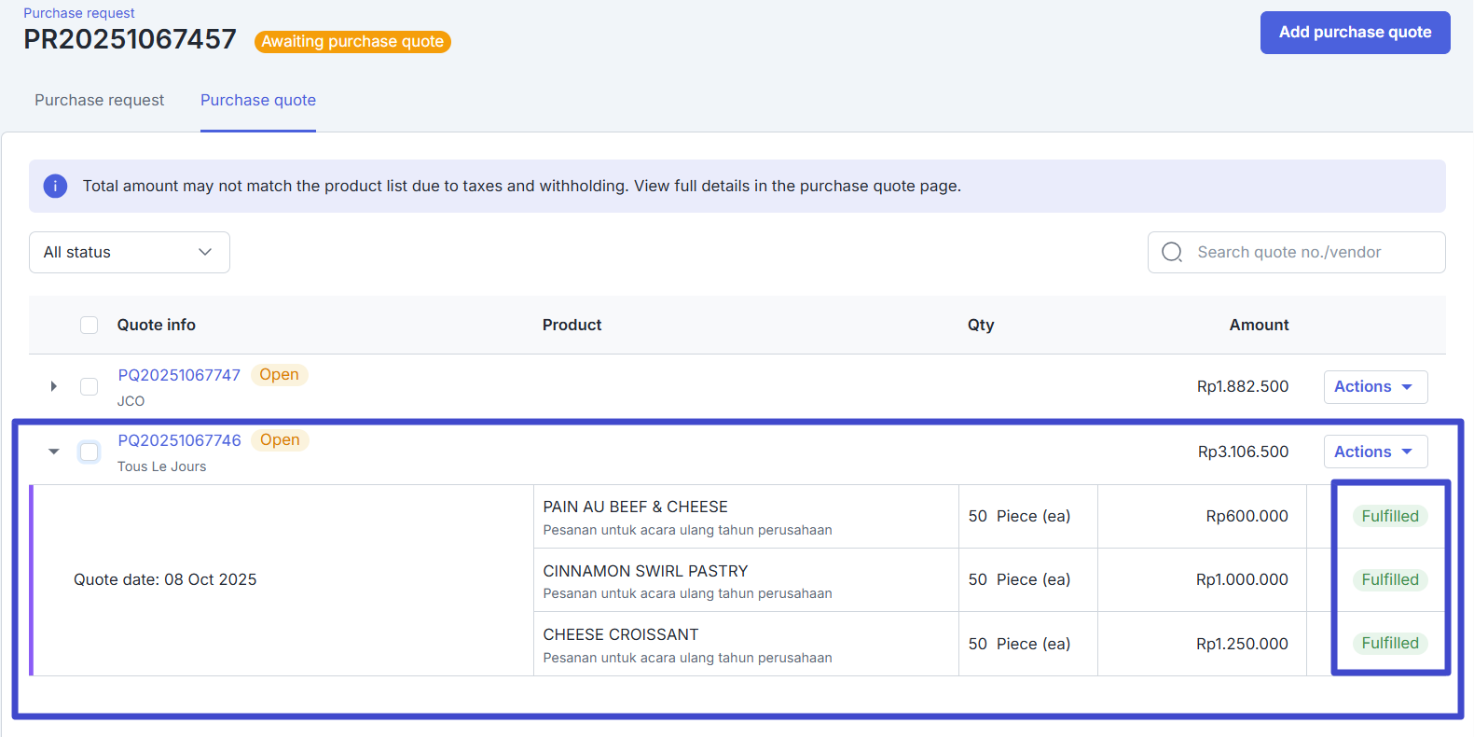The height and width of the screenshot is (737, 1474).
Task: Toggle the select-all checkbox in table header
Action: click(90, 325)
